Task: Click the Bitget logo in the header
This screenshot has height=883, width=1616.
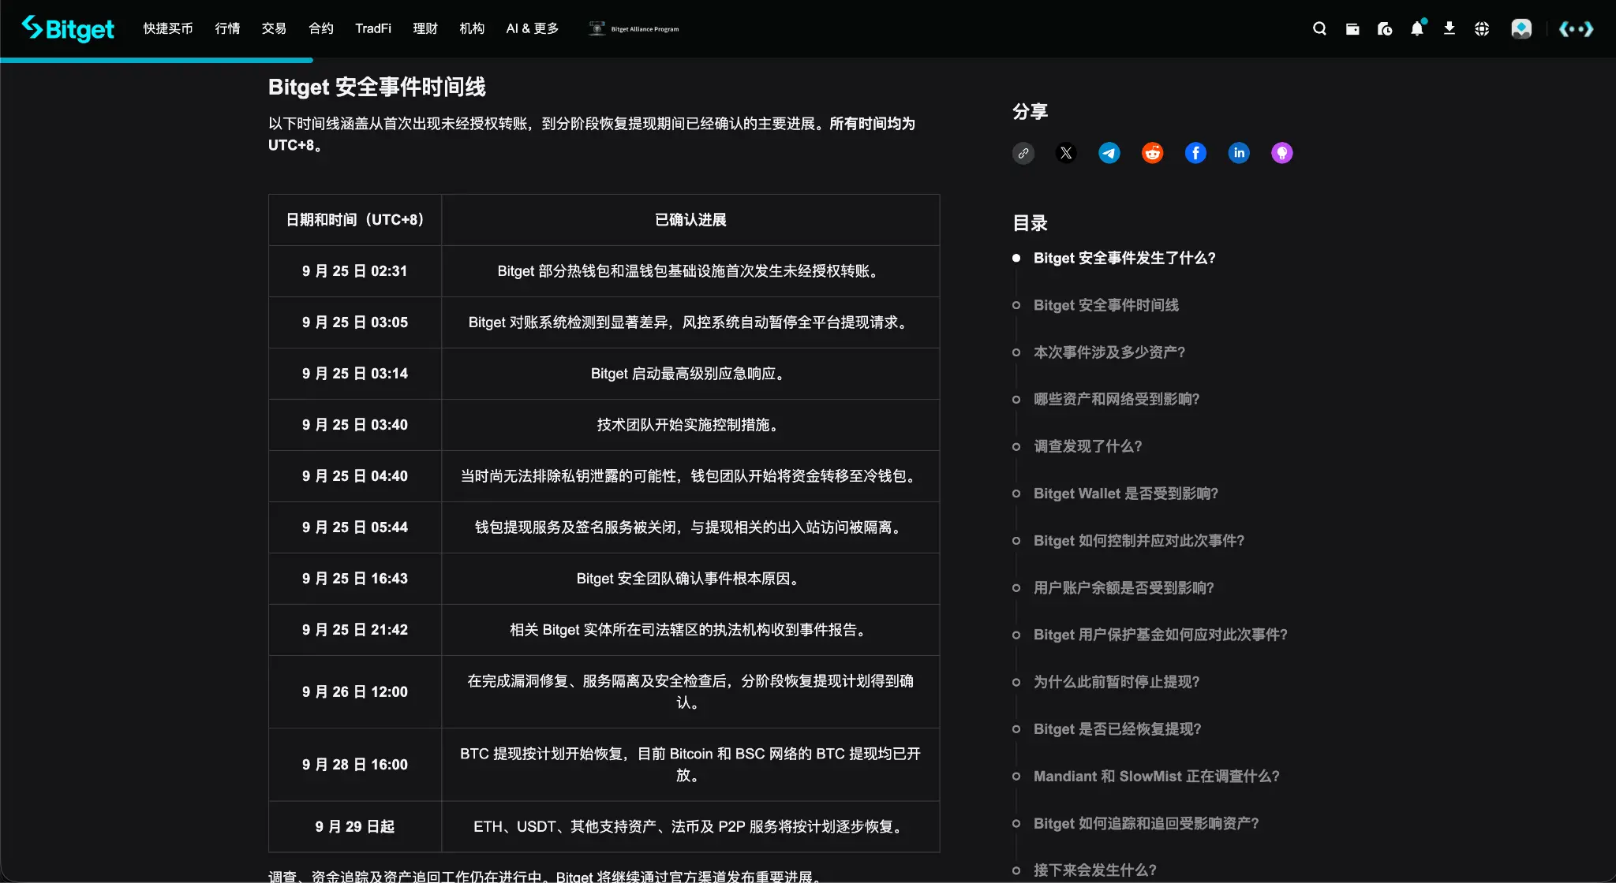Action: (x=68, y=28)
